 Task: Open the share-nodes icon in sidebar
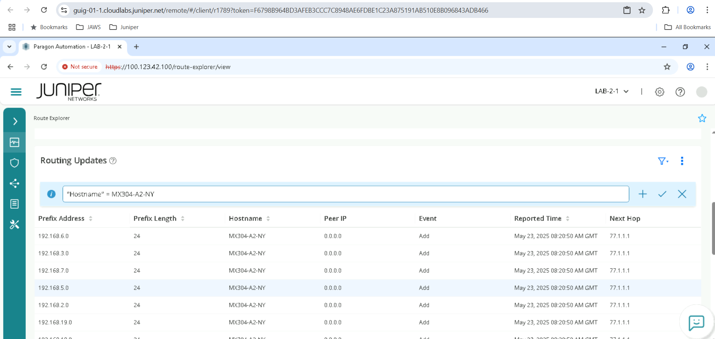(x=15, y=183)
